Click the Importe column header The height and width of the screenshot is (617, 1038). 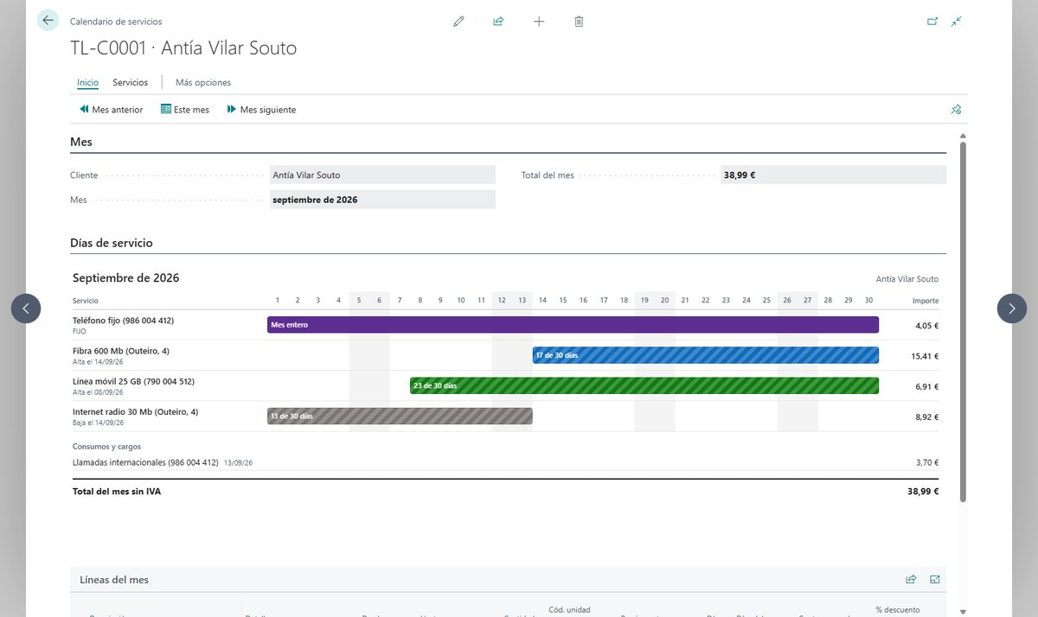pos(926,301)
